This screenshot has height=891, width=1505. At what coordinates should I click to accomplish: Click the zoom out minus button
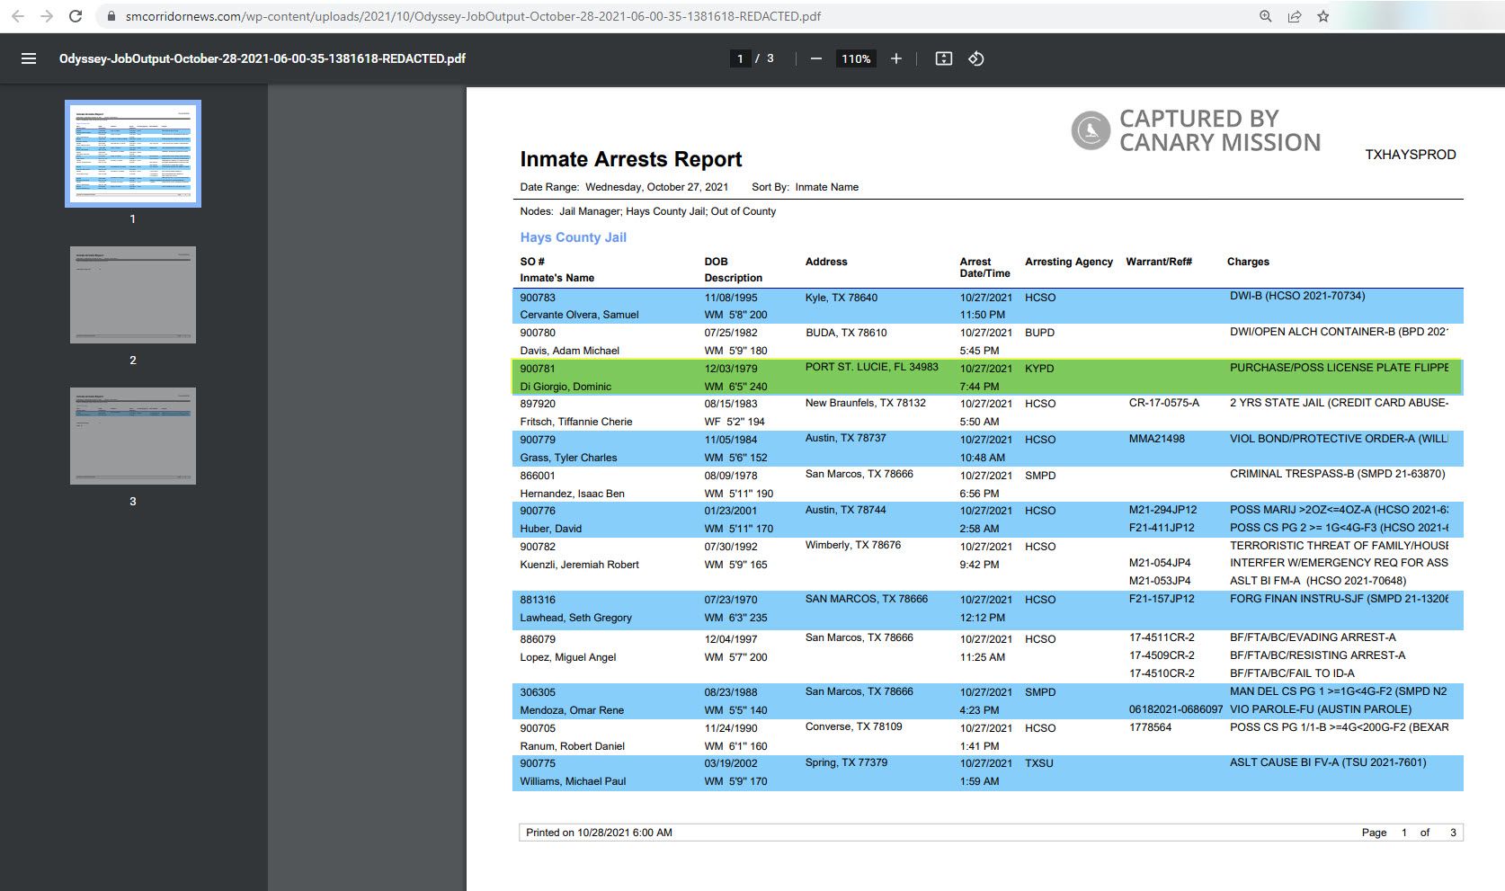(x=815, y=58)
